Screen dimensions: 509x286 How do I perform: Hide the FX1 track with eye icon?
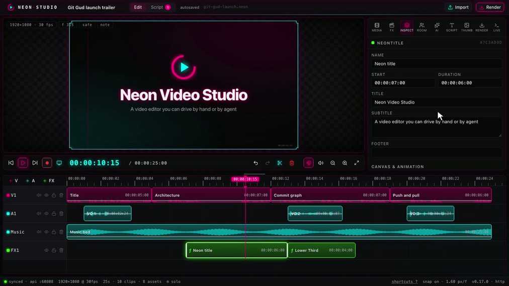pos(46,250)
